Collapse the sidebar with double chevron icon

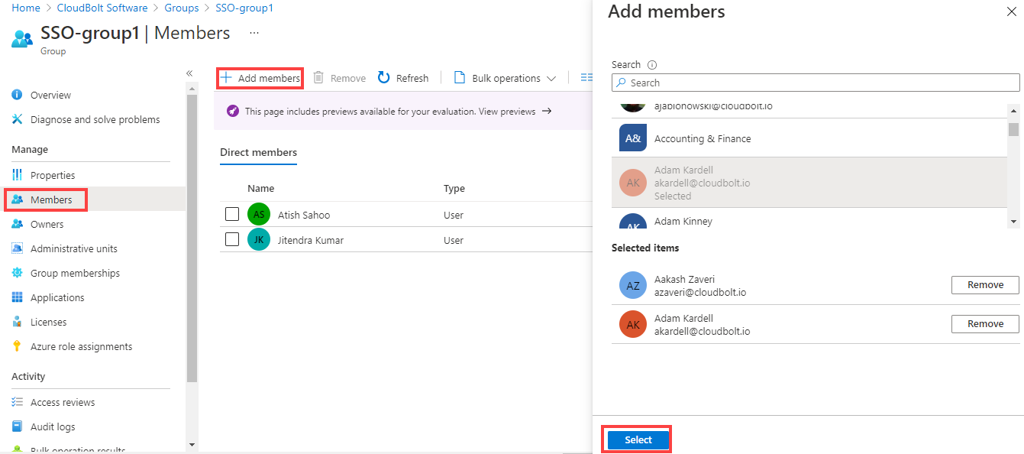click(x=189, y=73)
